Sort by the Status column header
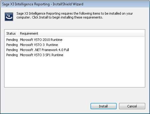 tap(11, 33)
